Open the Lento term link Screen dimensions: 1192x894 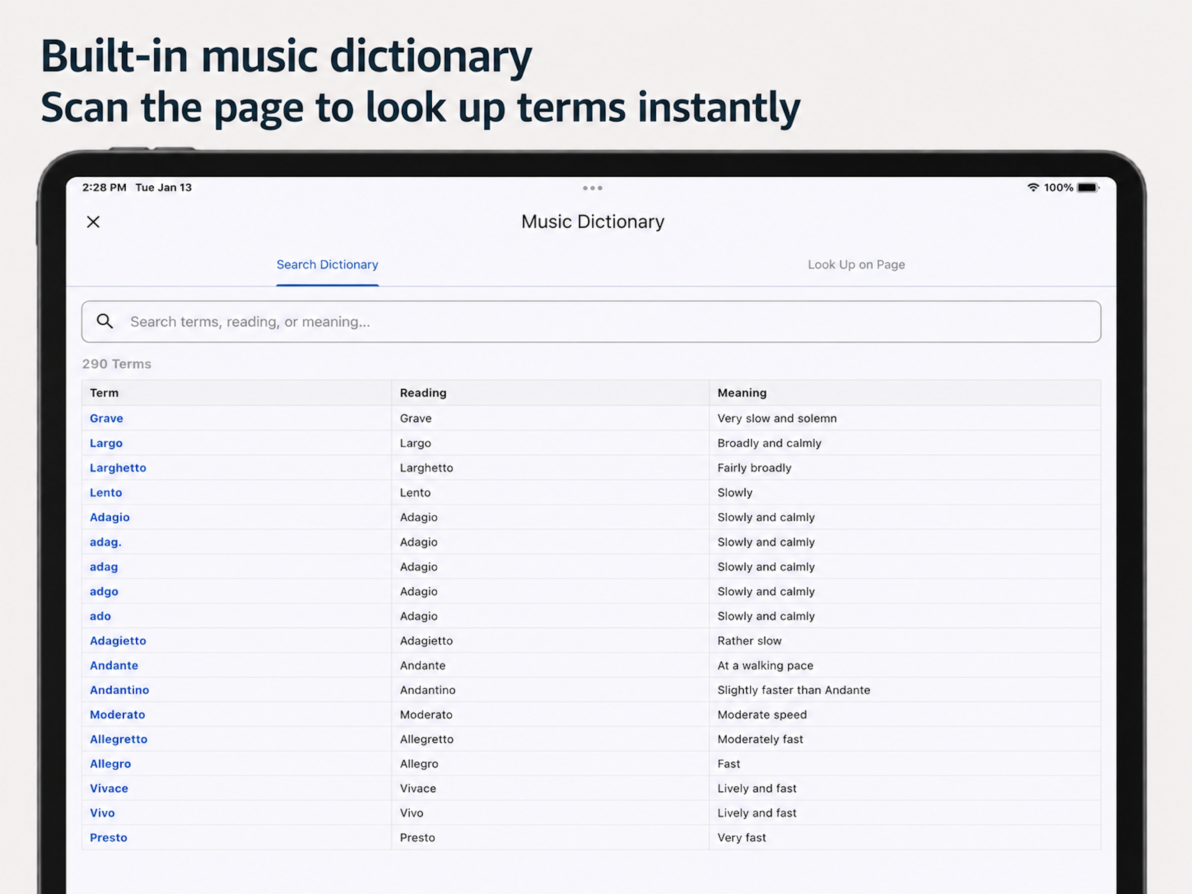click(x=106, y=492)
